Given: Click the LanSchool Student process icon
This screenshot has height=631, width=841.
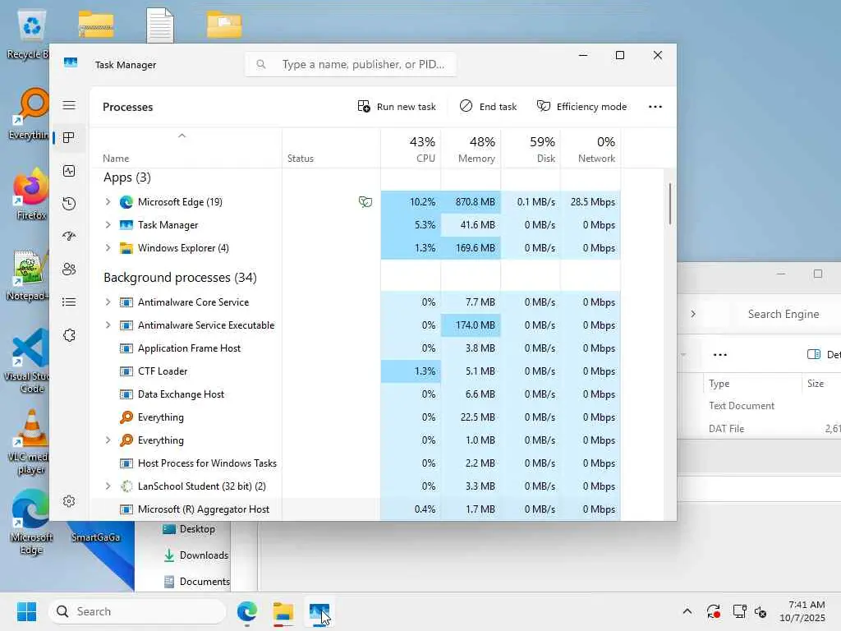Looking at the screenshot, I should click(x=126, y=486).
